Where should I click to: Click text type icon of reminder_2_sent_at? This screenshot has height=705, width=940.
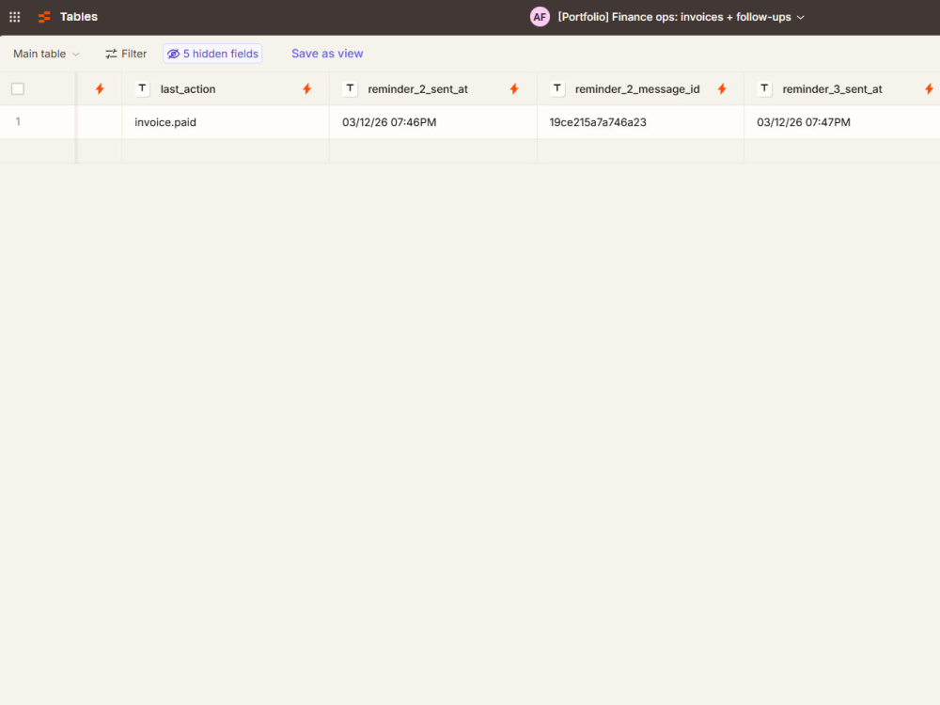click(350, 88)
